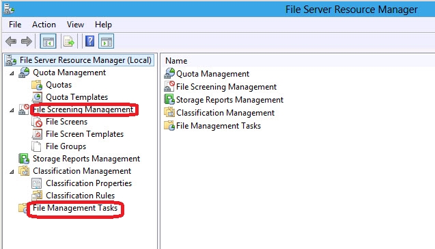The image size is (435, 249).
Task: Select File Screening Management icon in right pane
Action: click(x=169, y=86)
